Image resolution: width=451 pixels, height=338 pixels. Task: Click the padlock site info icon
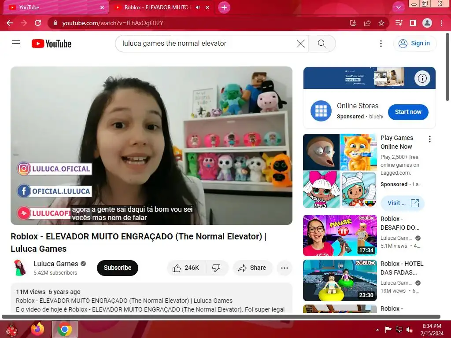pyautogui.click(x=55, y=23)
